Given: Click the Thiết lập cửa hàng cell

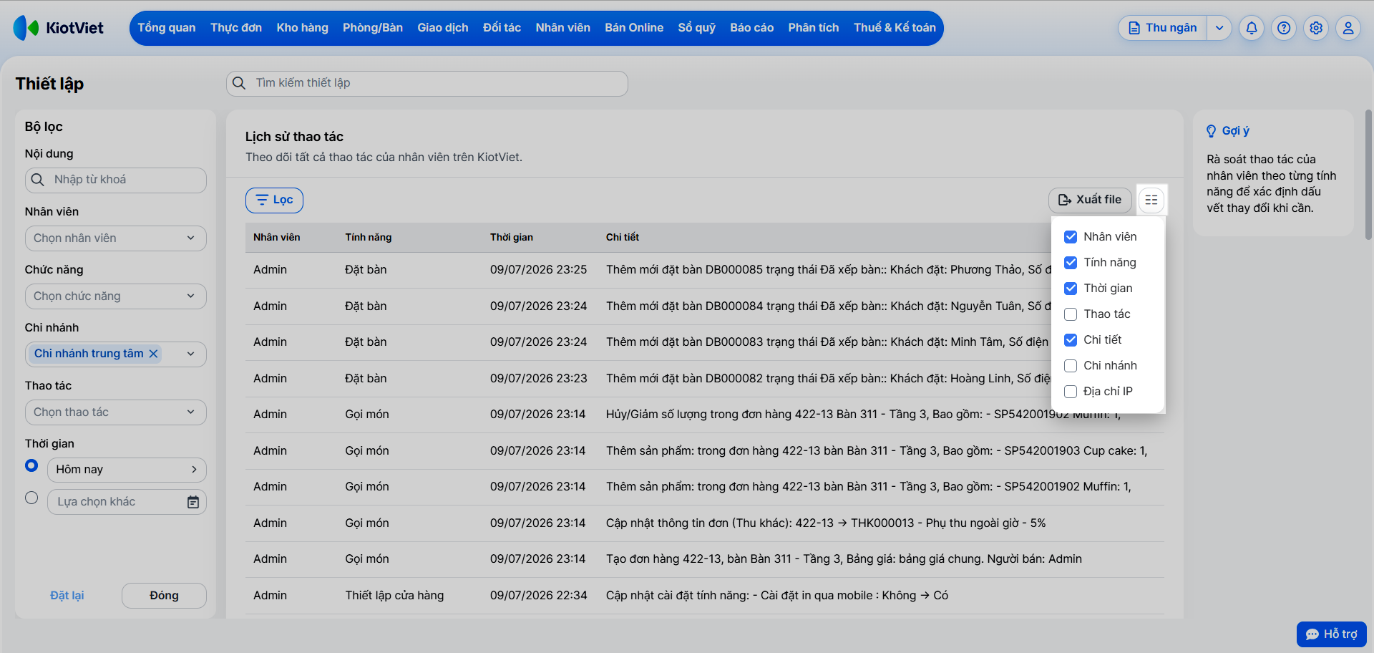Looking at the screenshot, I should [x=394, y=596].
